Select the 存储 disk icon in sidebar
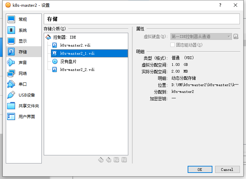This screenshot has width=246, height=179. (x=11, y=52)
